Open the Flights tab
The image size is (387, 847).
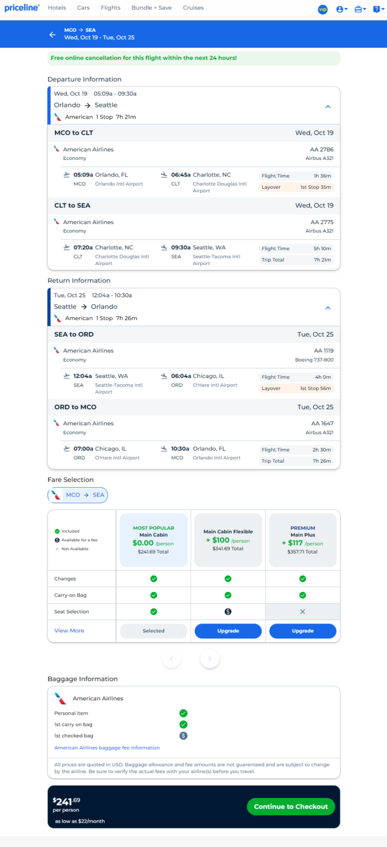(110, 8)
